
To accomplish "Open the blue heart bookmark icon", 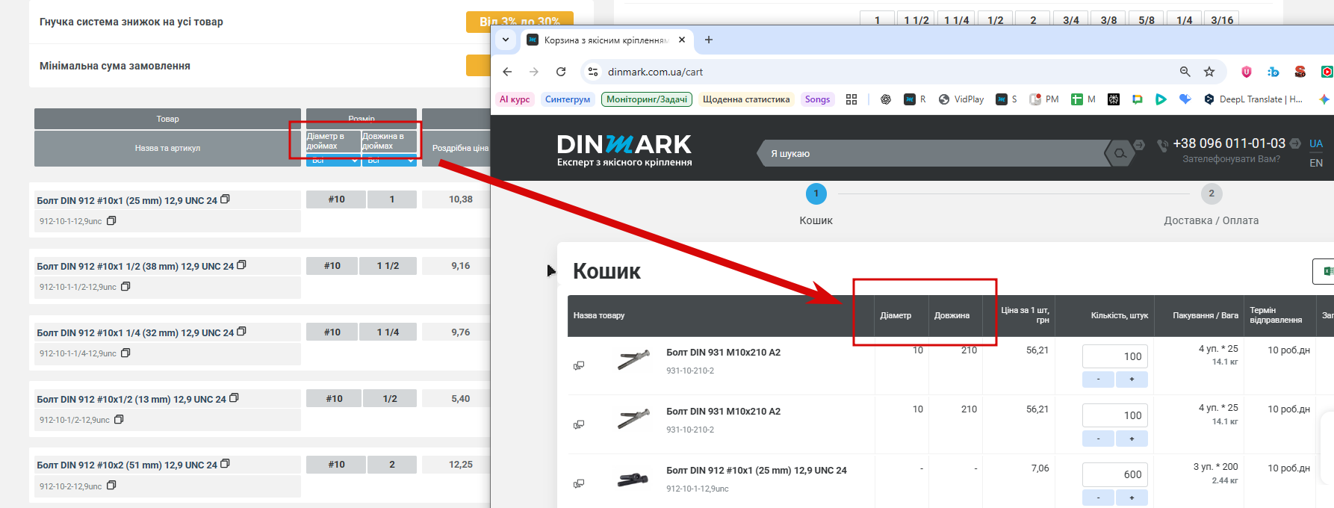I will 1185,99.
